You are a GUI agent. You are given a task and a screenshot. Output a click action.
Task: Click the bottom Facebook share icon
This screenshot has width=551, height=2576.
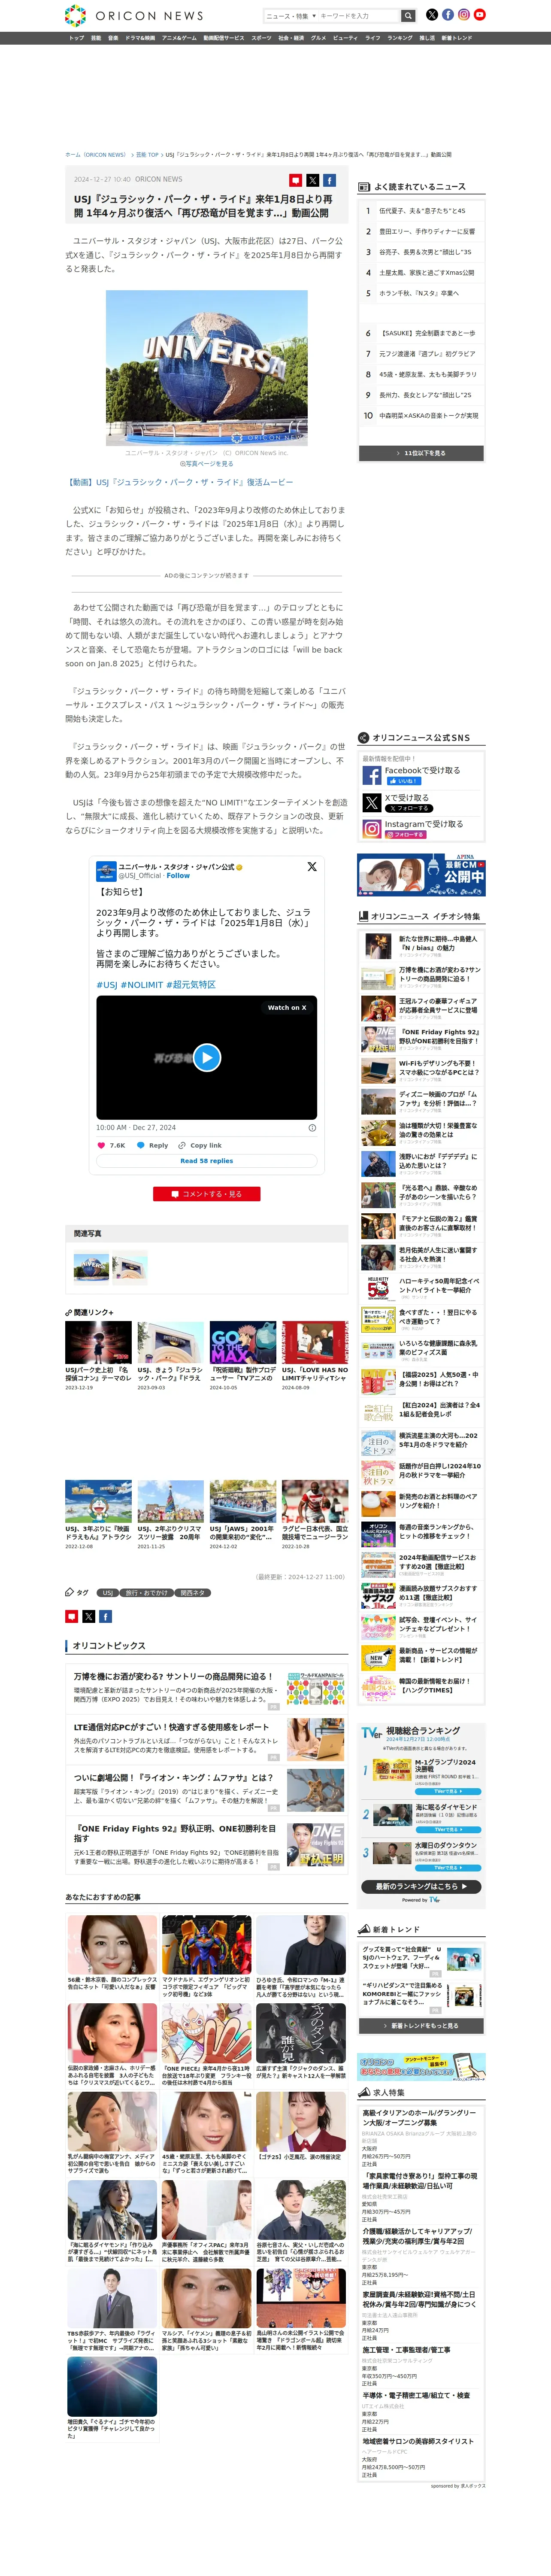tap(105, 1616)
